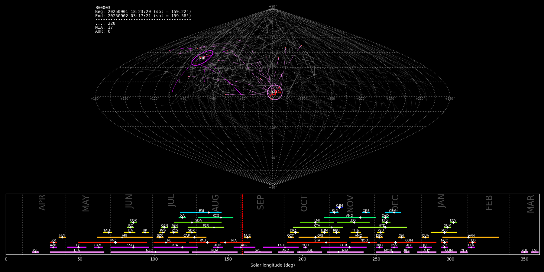The width and height of the screenshot is (544, 272).
Task: Click the ETA shower label
Action: click(x=77, y=251)
